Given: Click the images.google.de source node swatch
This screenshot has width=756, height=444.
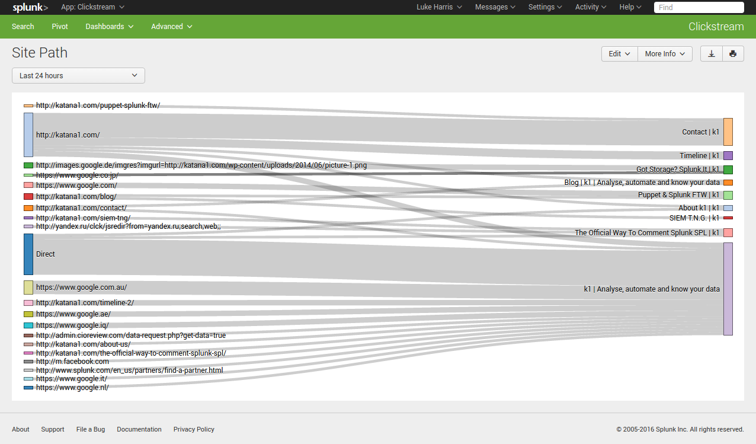Looking at the screenshot, I should [28, 165].
